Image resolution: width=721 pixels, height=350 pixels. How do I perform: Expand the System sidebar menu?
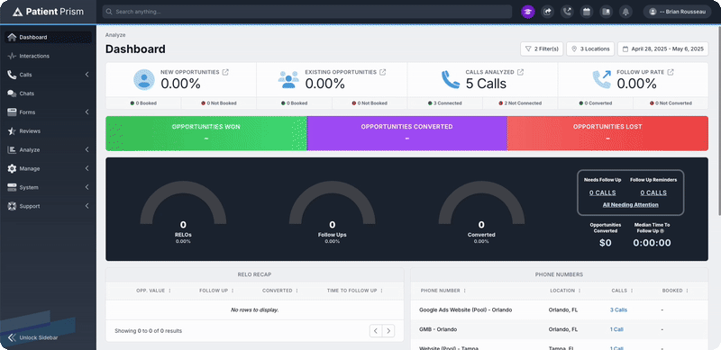click(x=87, y=187)
